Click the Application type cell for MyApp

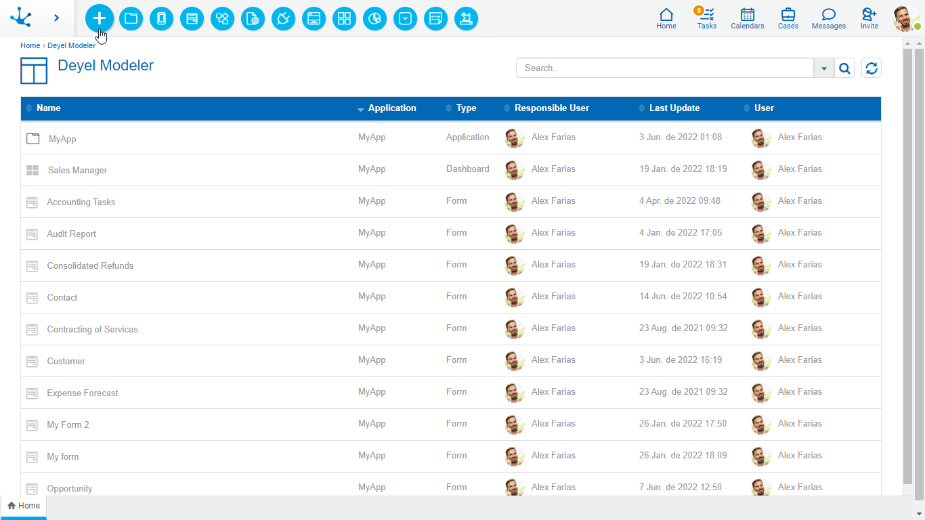[x=467, y=137]
